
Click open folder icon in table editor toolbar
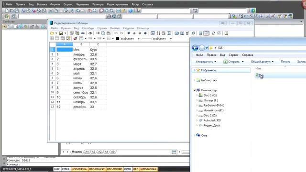click(52, 33)
